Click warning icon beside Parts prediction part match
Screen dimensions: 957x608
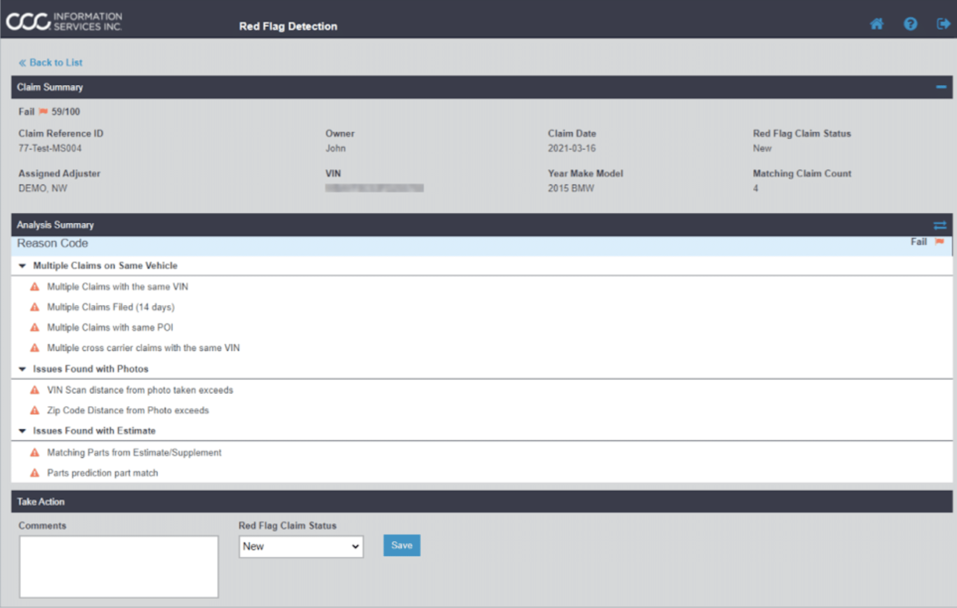35,473
